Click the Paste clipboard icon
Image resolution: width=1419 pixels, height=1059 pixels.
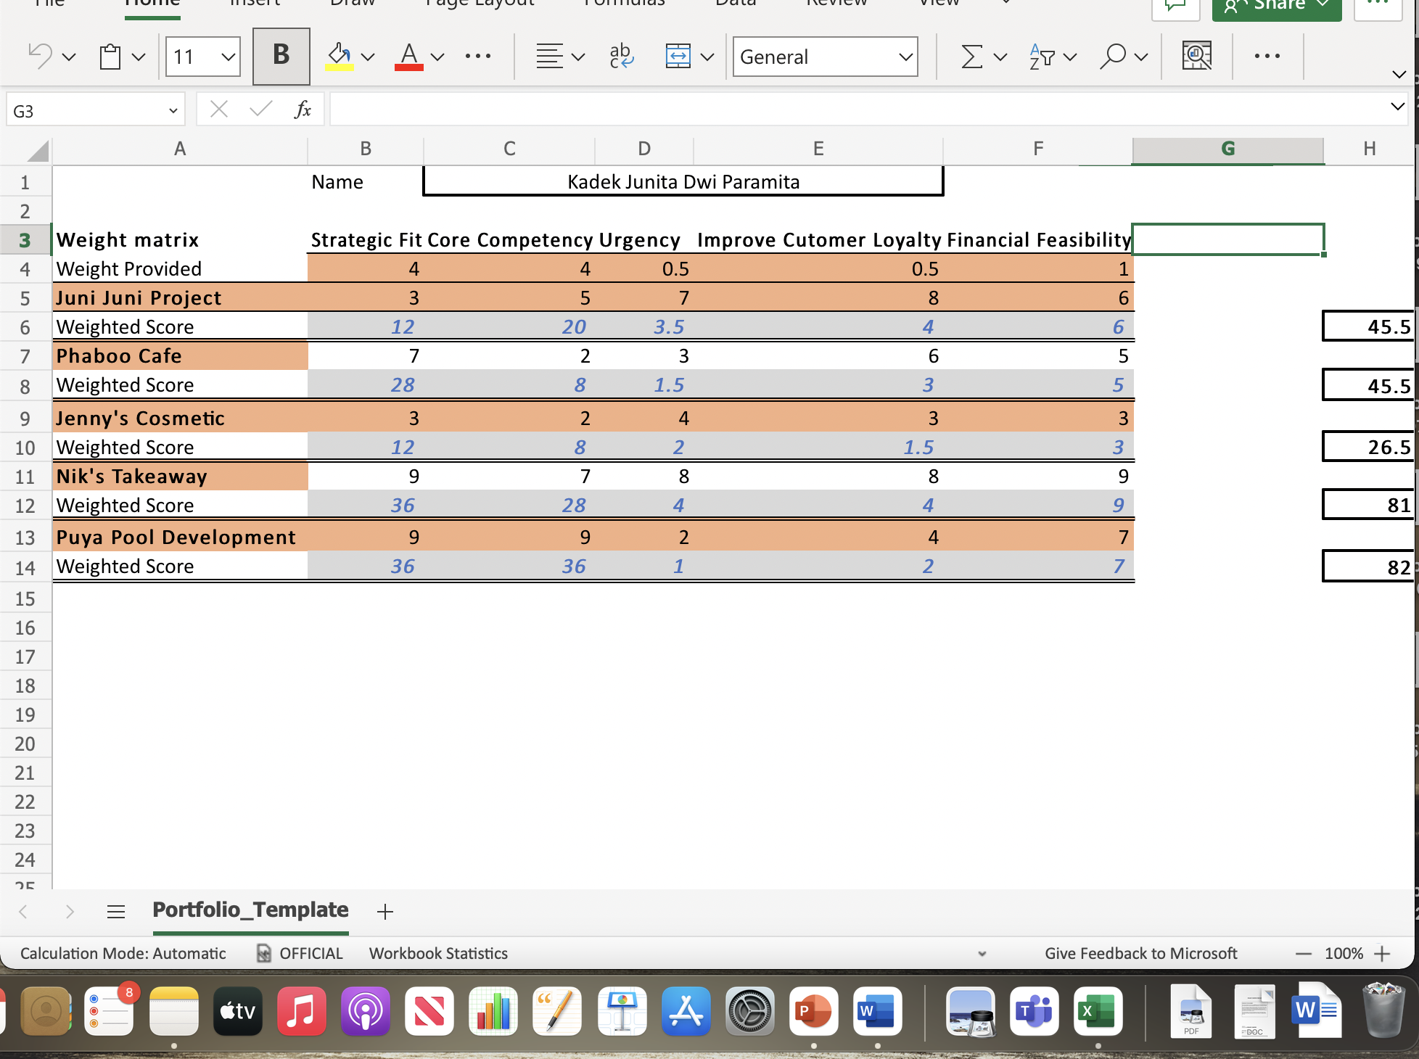[x=109, y=56]
